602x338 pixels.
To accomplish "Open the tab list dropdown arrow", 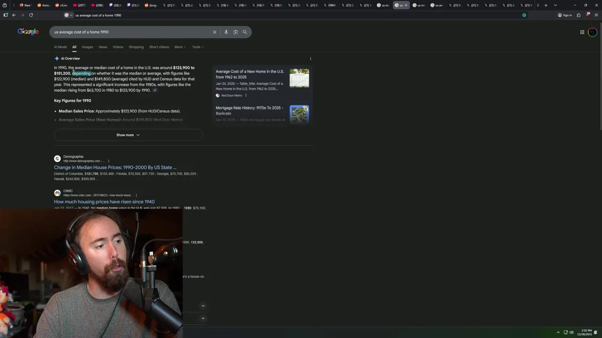I will (555, 5).
